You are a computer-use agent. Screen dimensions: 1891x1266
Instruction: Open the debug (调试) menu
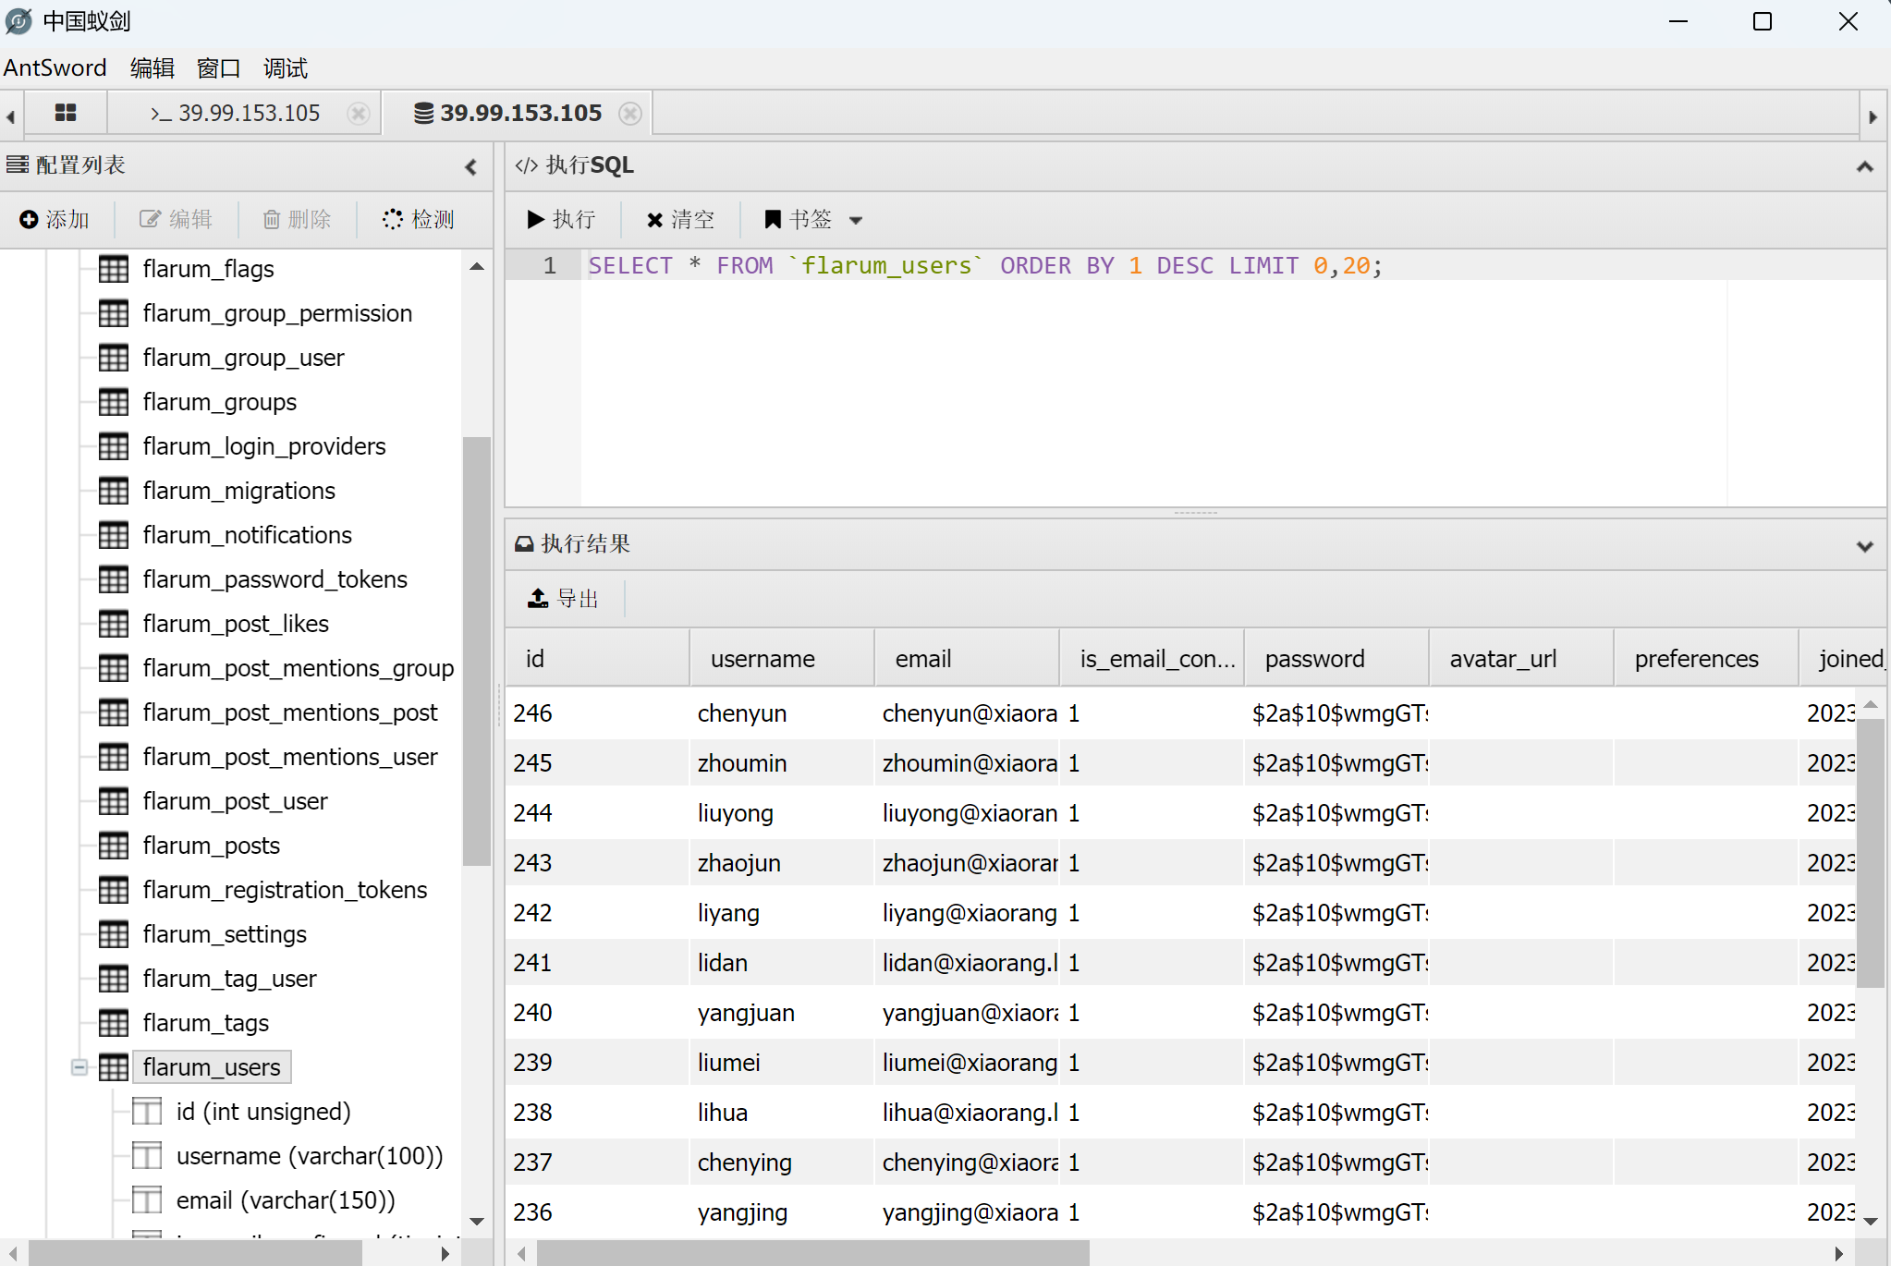285,68
